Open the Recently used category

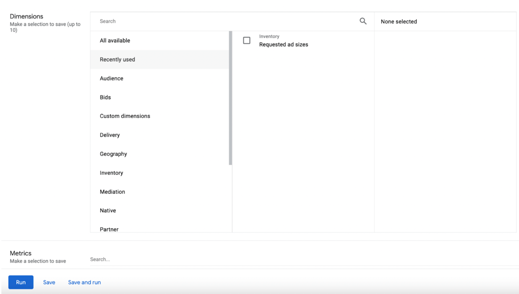tap(117, 60)
